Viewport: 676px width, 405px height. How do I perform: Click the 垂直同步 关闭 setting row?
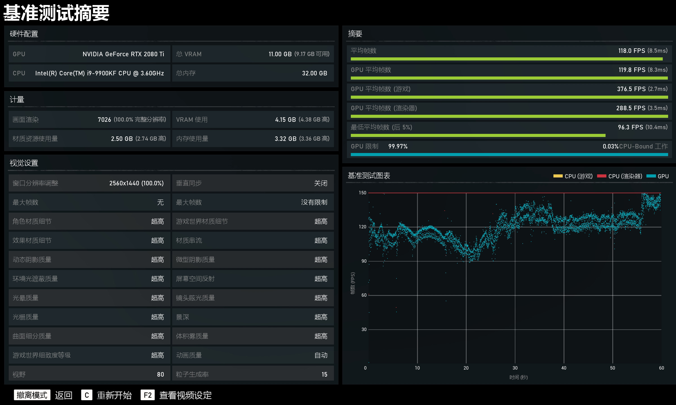pos(253,183)
